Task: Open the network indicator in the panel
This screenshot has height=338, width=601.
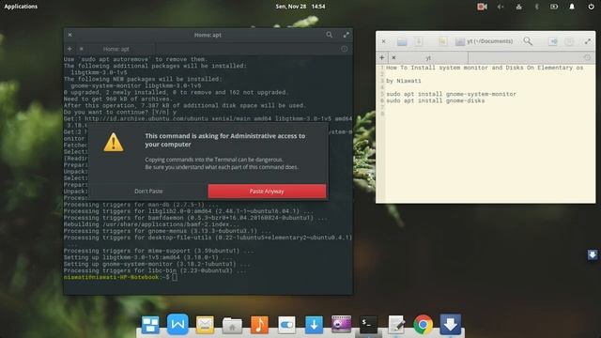Action: click(x=518, y=7)
